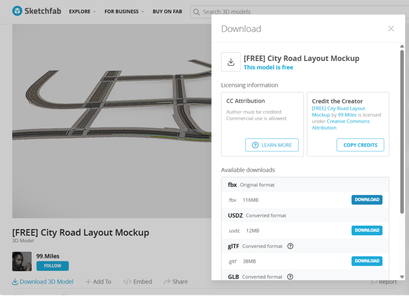409x296 pixels.
Task: Click the scrollbar down arrow in dialog
Action: (x=402, y=277)
